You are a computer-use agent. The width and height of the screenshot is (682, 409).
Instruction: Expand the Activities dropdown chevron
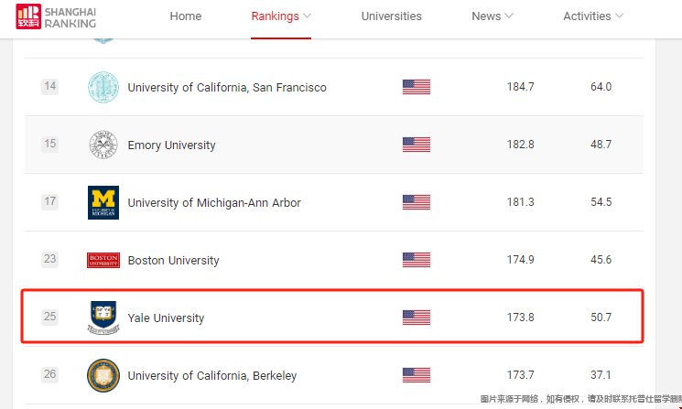pyautogui.click(x=619, y=16)
